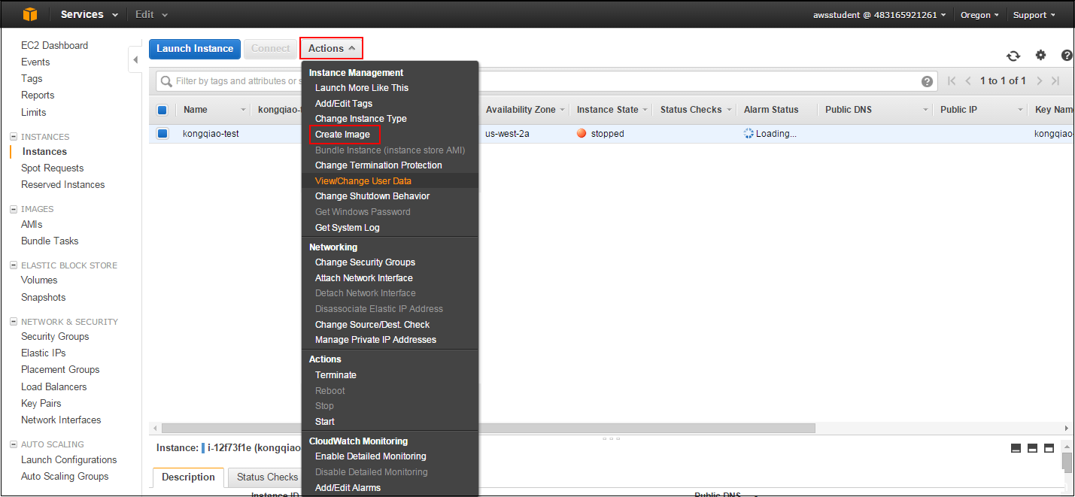
Task: Choose Enable Detailed Monitoring
Action: point(371,456)
